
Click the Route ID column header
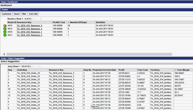pyautogui.click(x=12, y=22)
